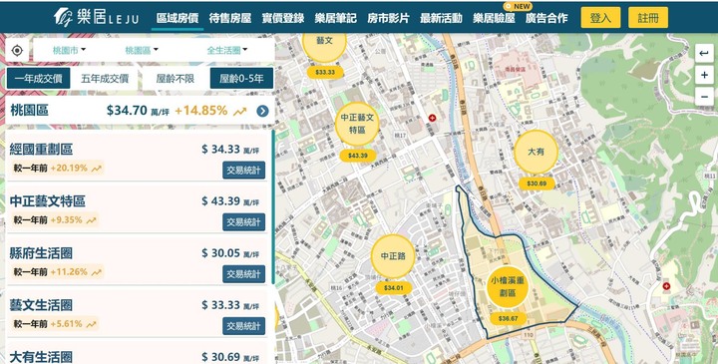Open 交易統計 for 縣府生活圈
Viewport: 718px width, 364px height.
(x=244, y=274)
